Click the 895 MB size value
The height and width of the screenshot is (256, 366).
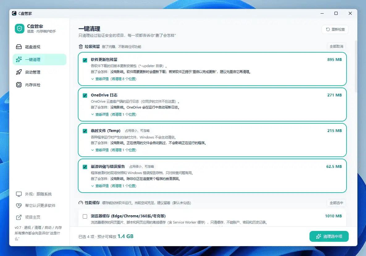(334, 60)
